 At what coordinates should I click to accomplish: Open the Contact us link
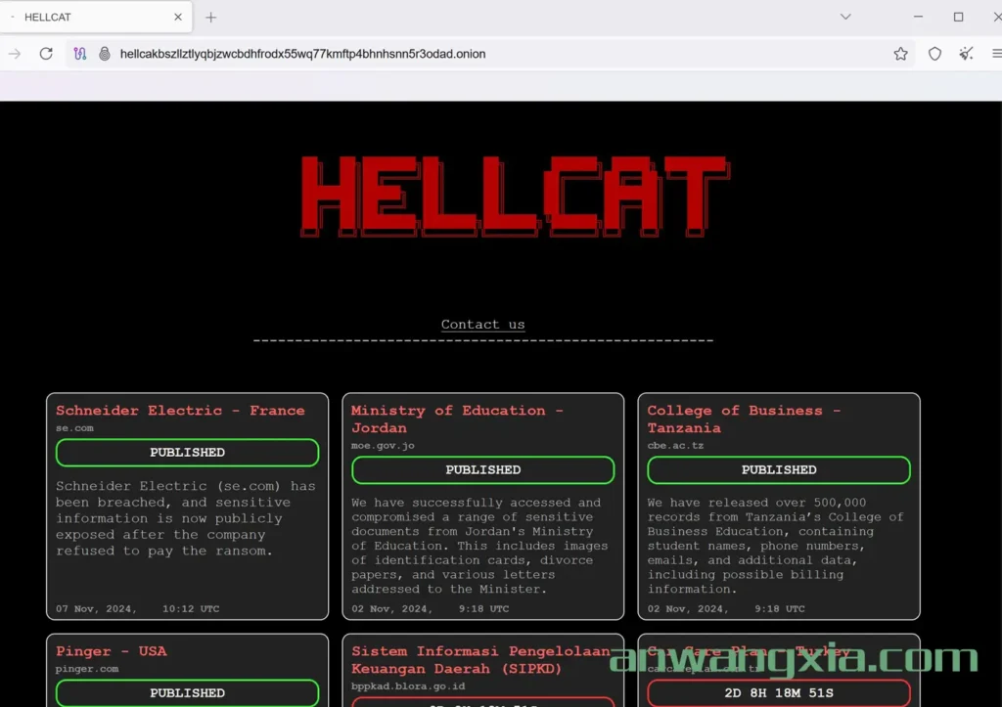482,325
